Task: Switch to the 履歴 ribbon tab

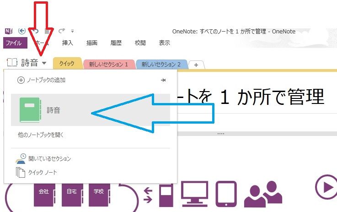Action: coord(116,43)
